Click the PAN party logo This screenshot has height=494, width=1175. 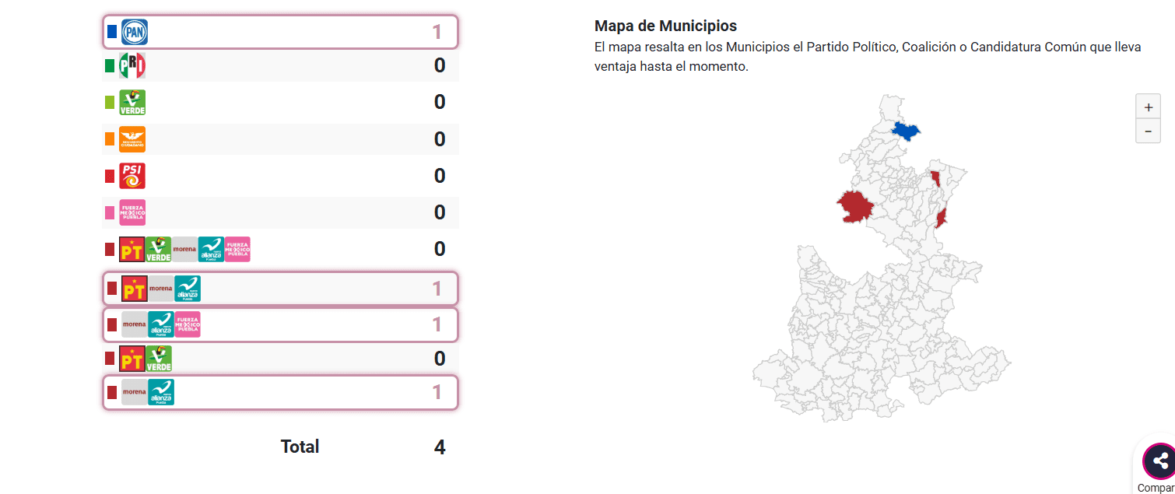click(134, 32)
